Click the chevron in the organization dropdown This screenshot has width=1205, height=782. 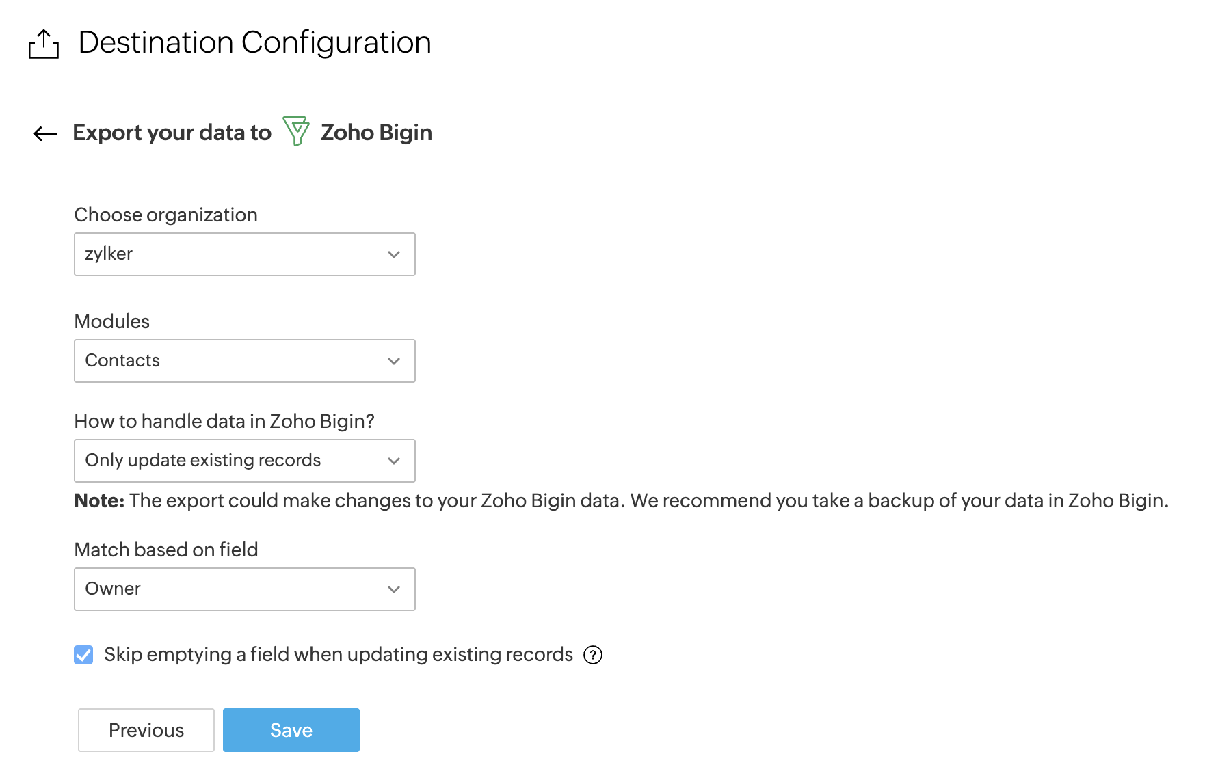coord(394,254)
